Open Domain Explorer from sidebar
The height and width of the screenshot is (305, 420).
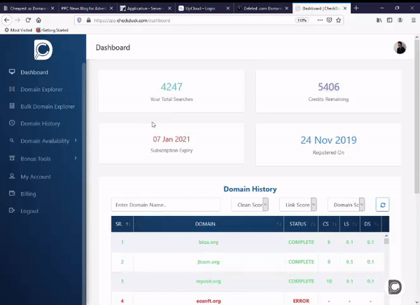pyautogui.click(x=41, y=89)
